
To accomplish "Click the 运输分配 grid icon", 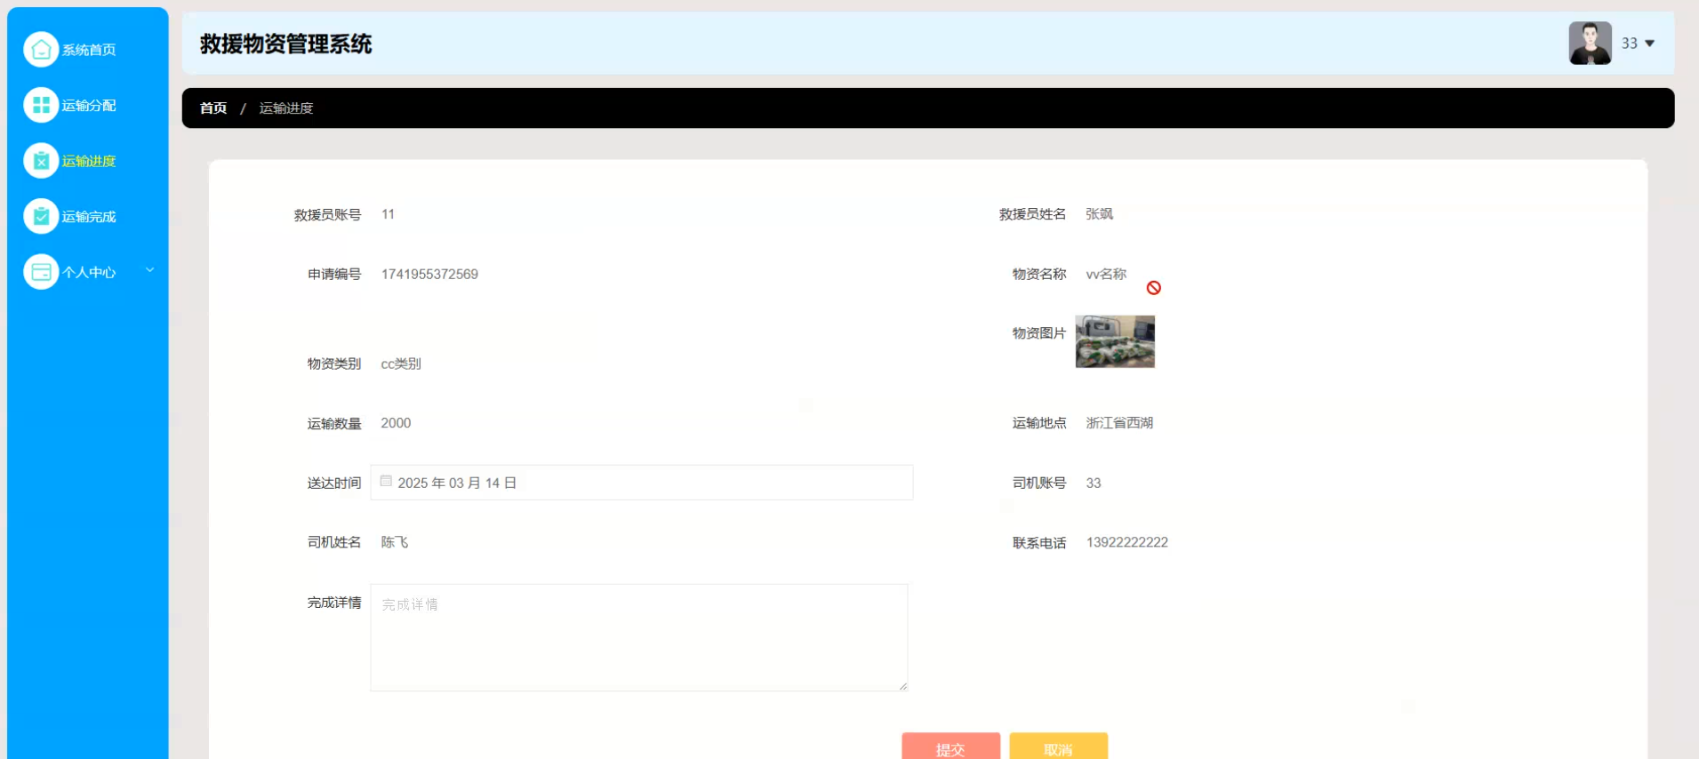I will click(x=41, y=105).
